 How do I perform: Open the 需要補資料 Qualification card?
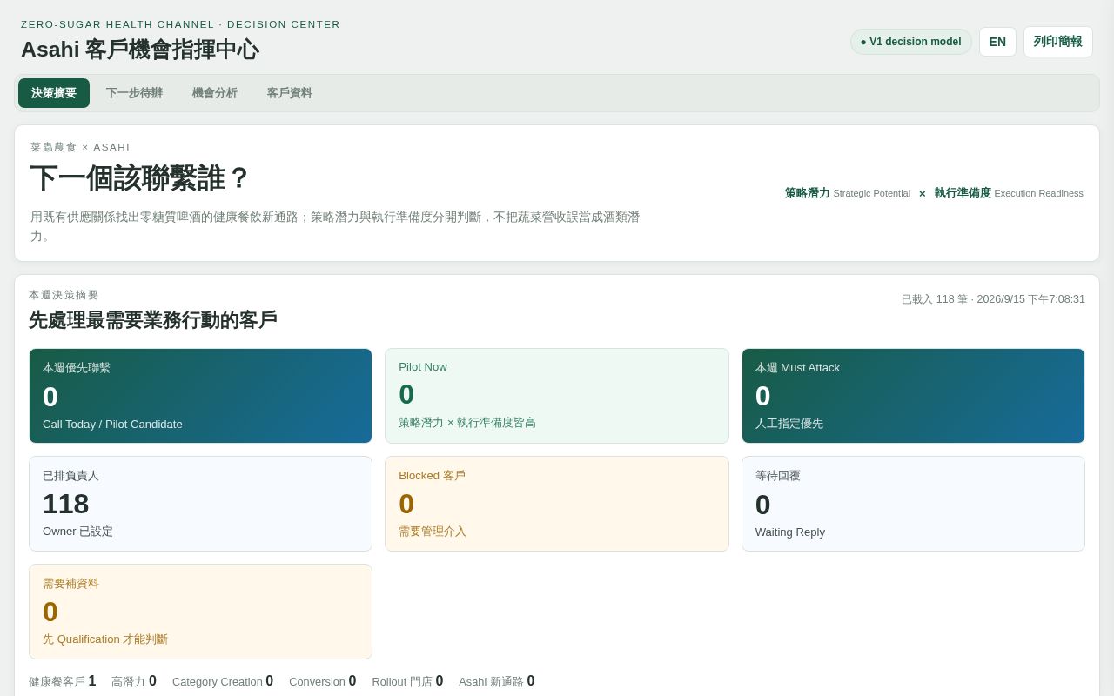coord(200,612)
